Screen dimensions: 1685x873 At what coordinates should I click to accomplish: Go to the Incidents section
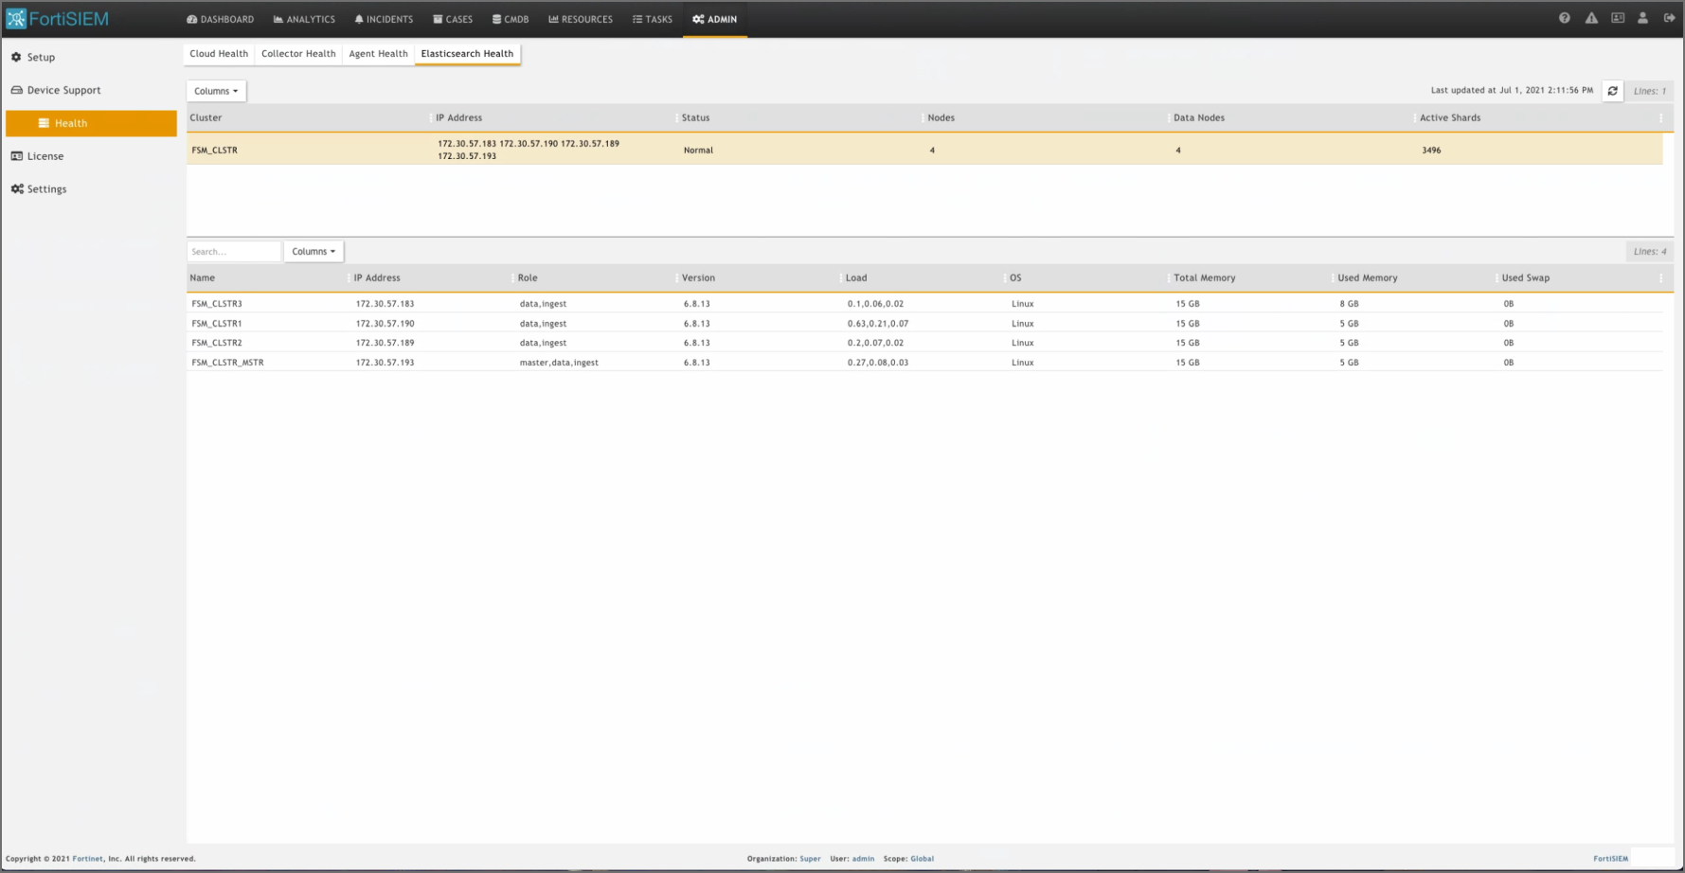tap(384, 19)
